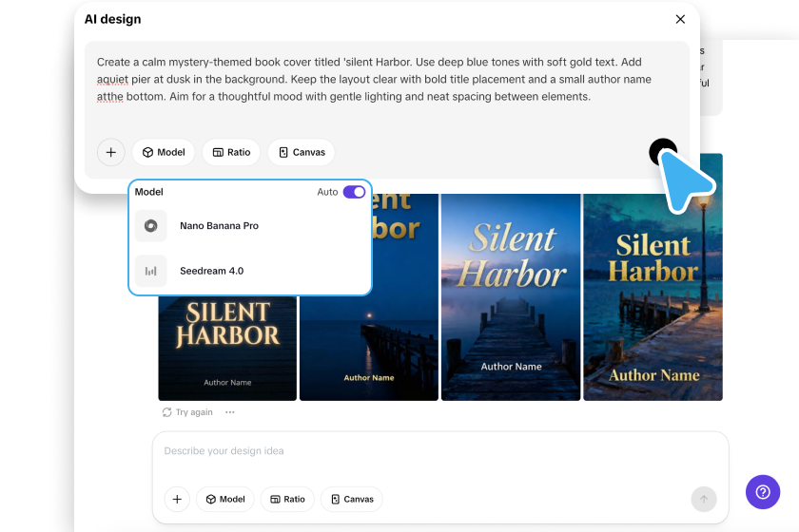Click the plus button in the bottom prompt box
The width and height of the screenshot is (799, 532).
[x=177, y=500]
